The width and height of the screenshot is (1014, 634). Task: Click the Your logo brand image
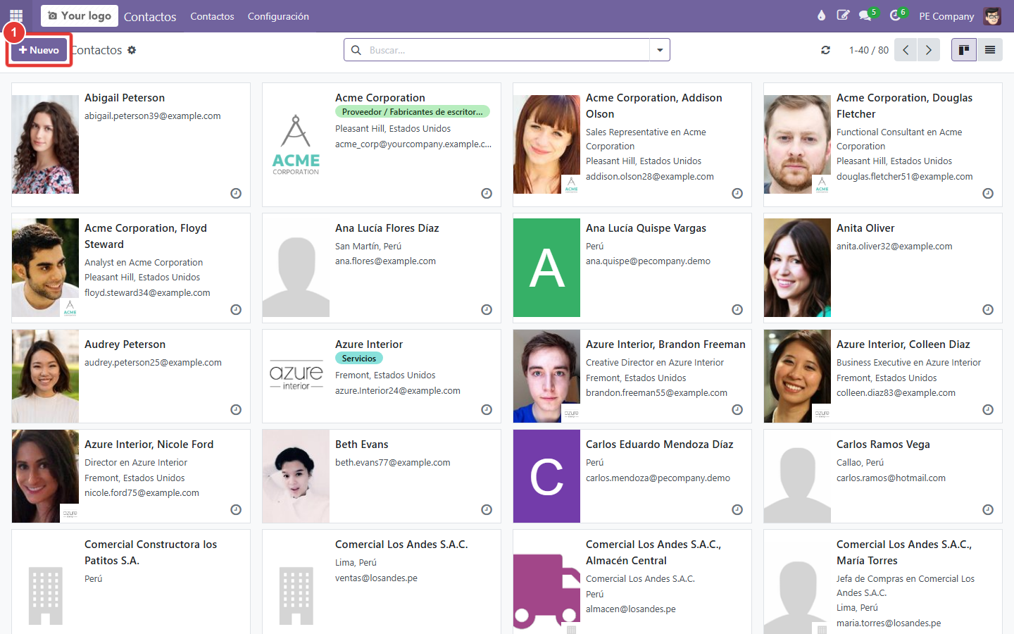click(x=80, y=15)
